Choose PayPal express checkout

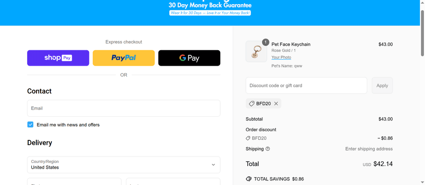124,58
